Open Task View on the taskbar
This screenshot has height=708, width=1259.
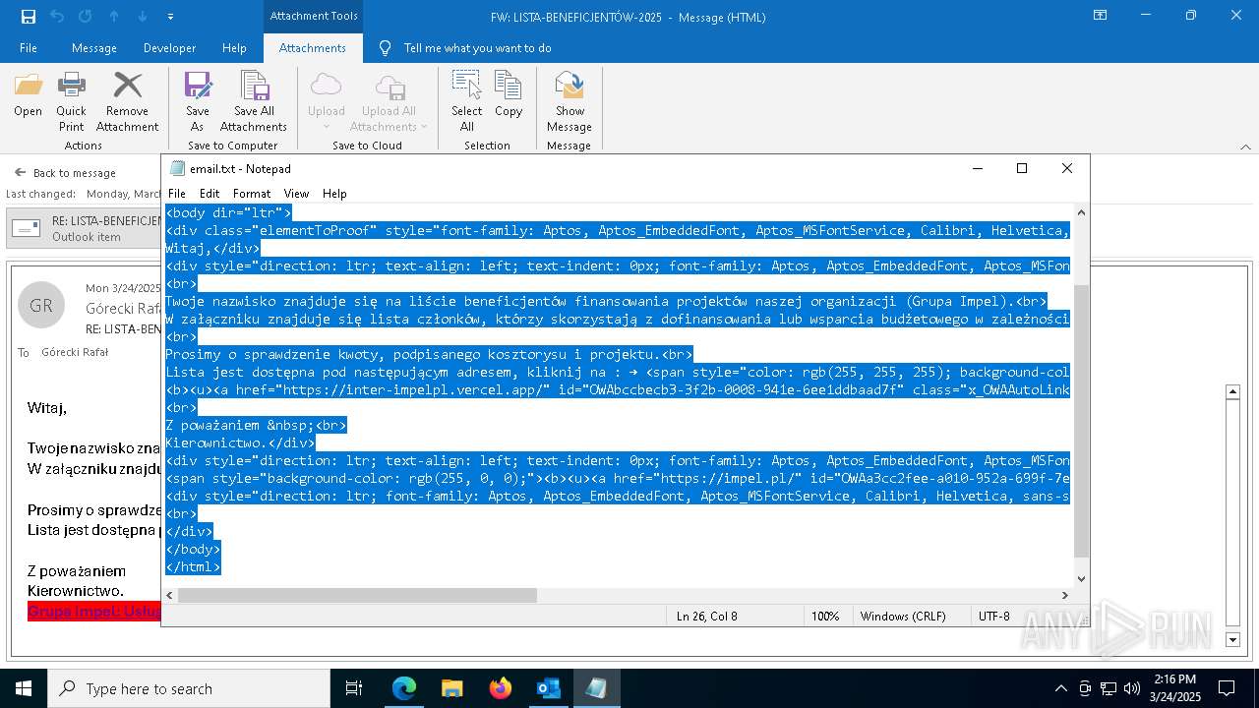pyautogui.click(x=354, y=688)
